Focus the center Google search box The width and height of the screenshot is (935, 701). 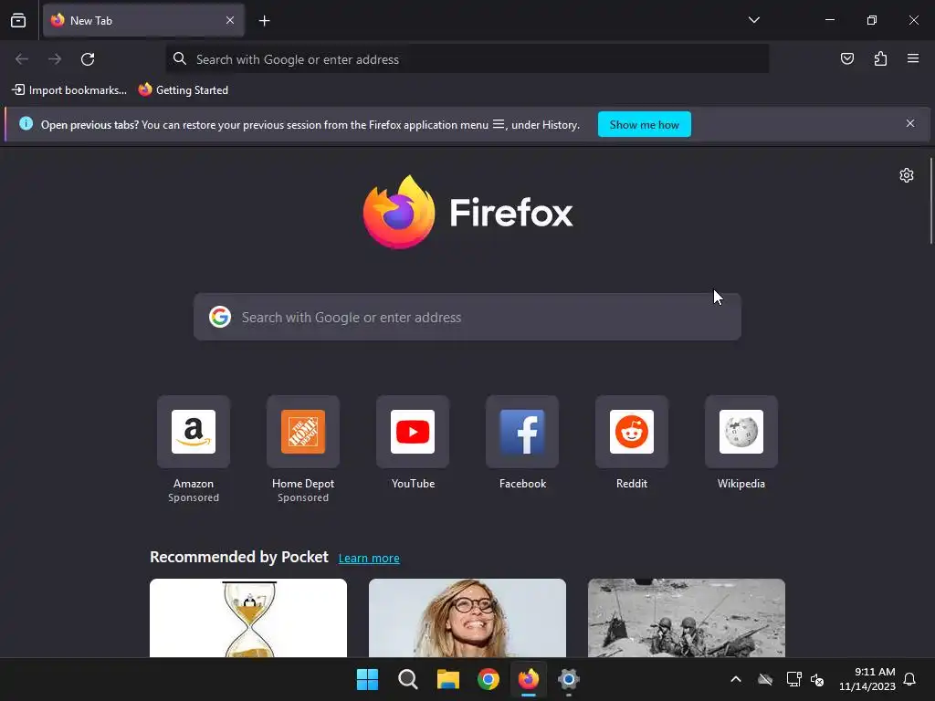click(467, 317)
